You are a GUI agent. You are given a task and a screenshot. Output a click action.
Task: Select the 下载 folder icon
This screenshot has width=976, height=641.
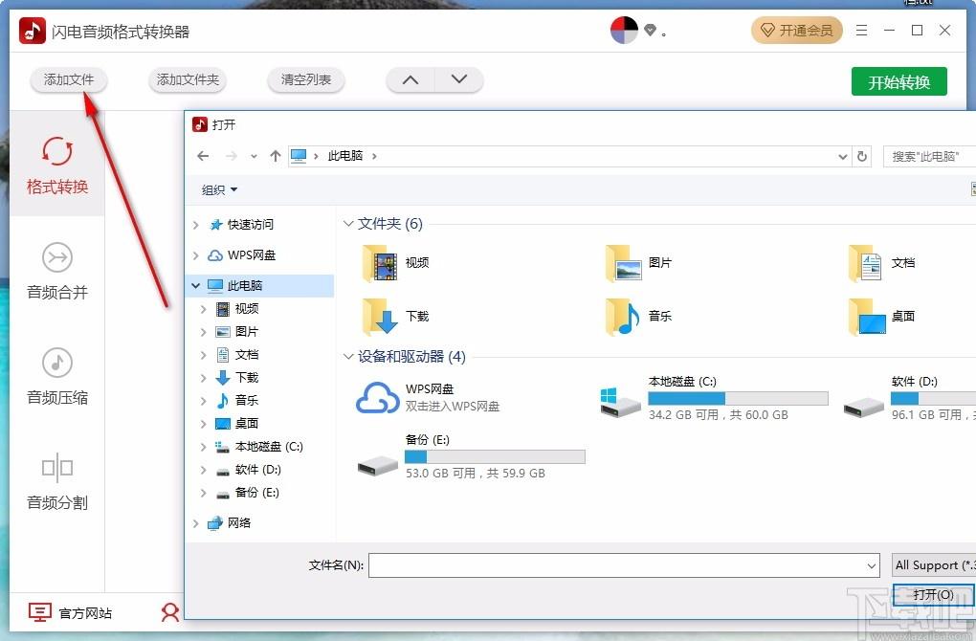tap(381, 317)
